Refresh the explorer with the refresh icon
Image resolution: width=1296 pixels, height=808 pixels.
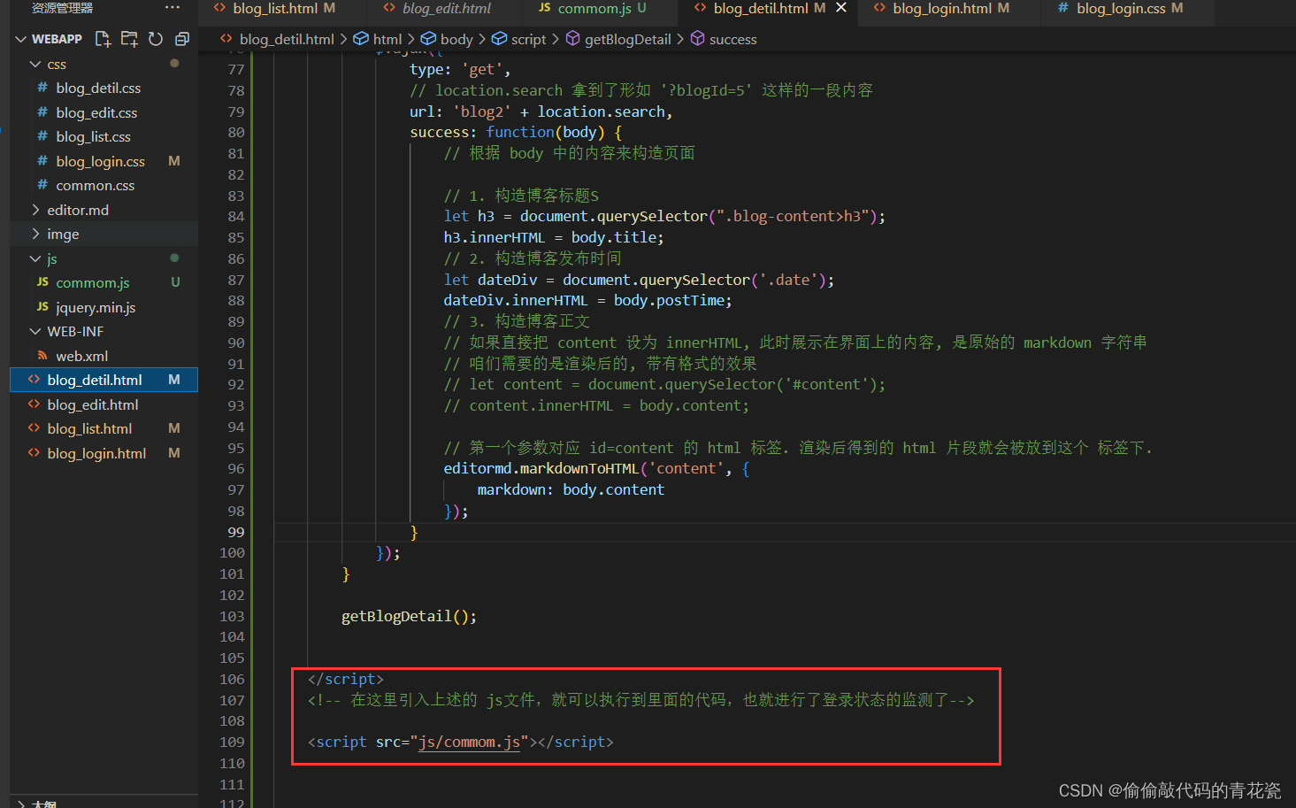(x=156, y=39)
